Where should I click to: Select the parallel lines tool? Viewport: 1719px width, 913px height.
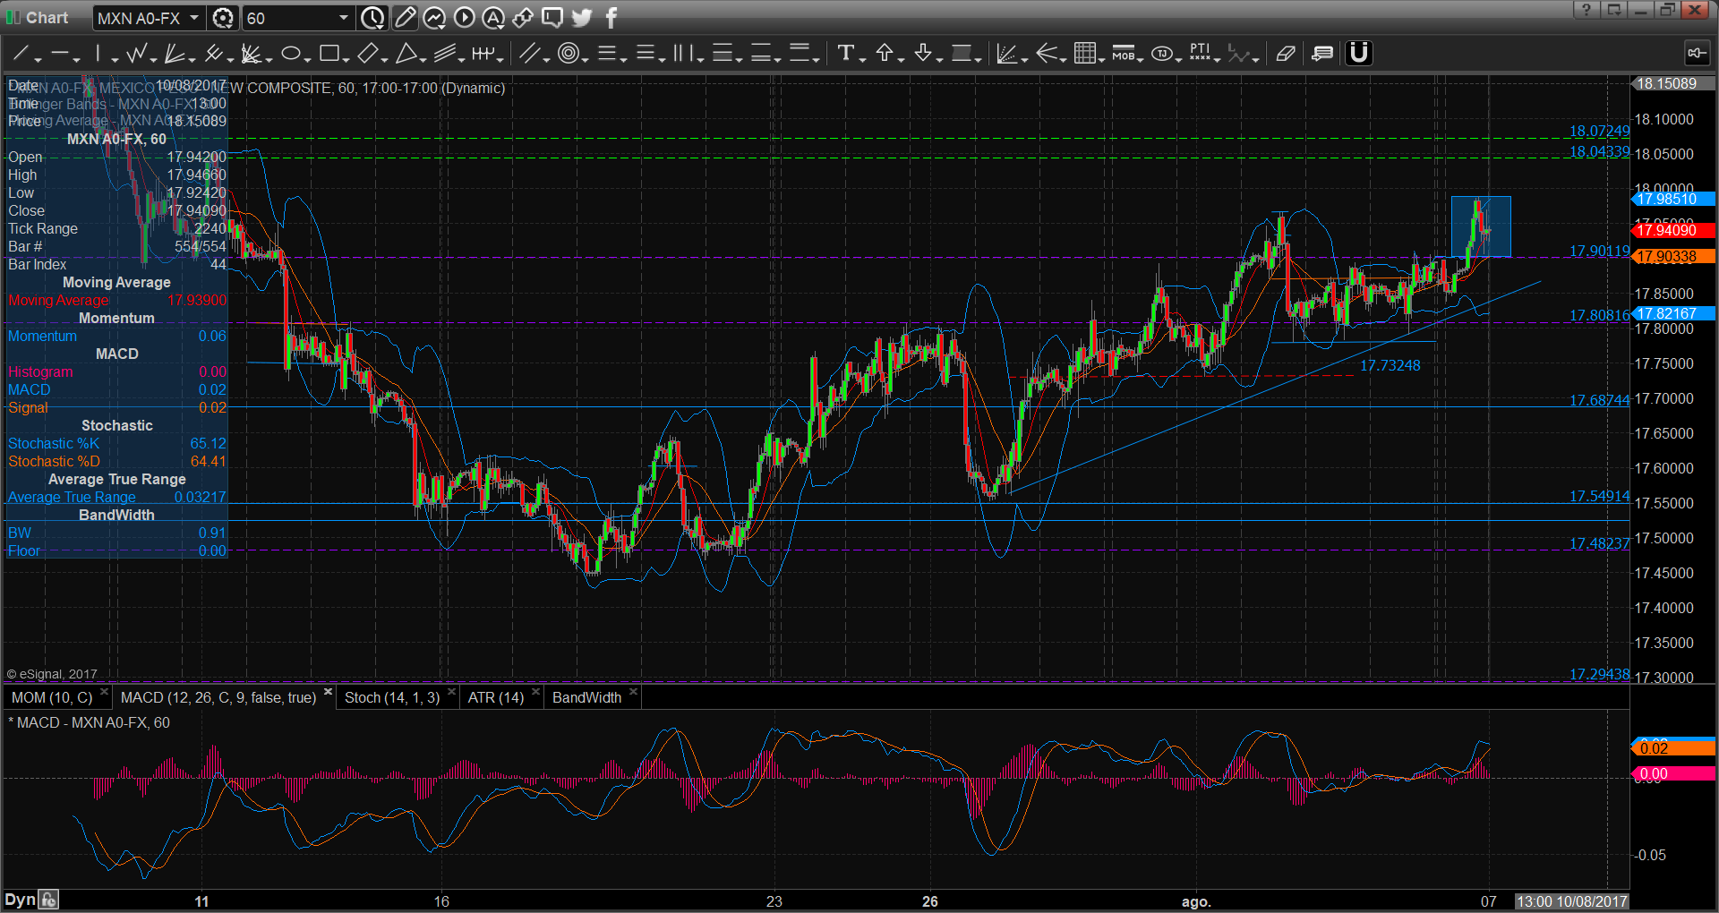(529, 54)
